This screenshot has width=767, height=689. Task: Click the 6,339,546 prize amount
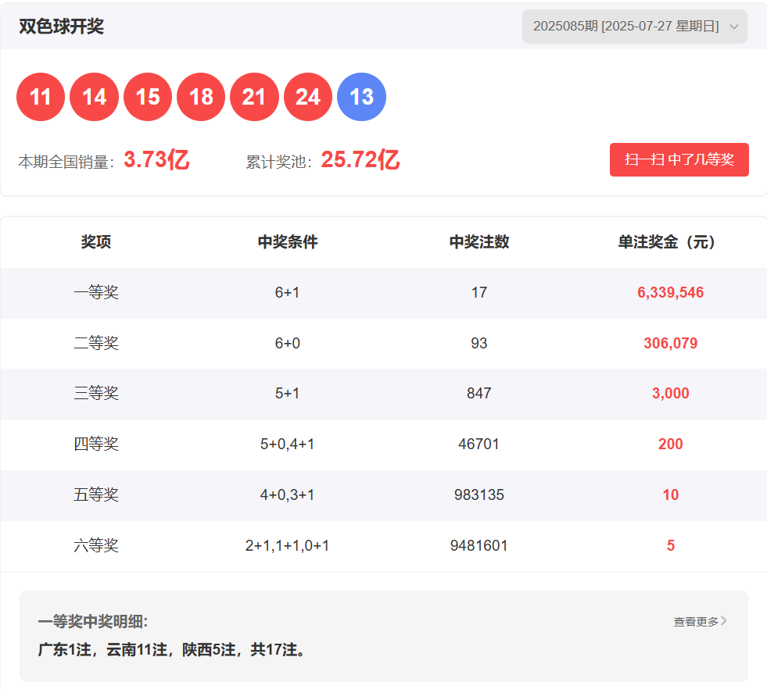coord(670,293)
